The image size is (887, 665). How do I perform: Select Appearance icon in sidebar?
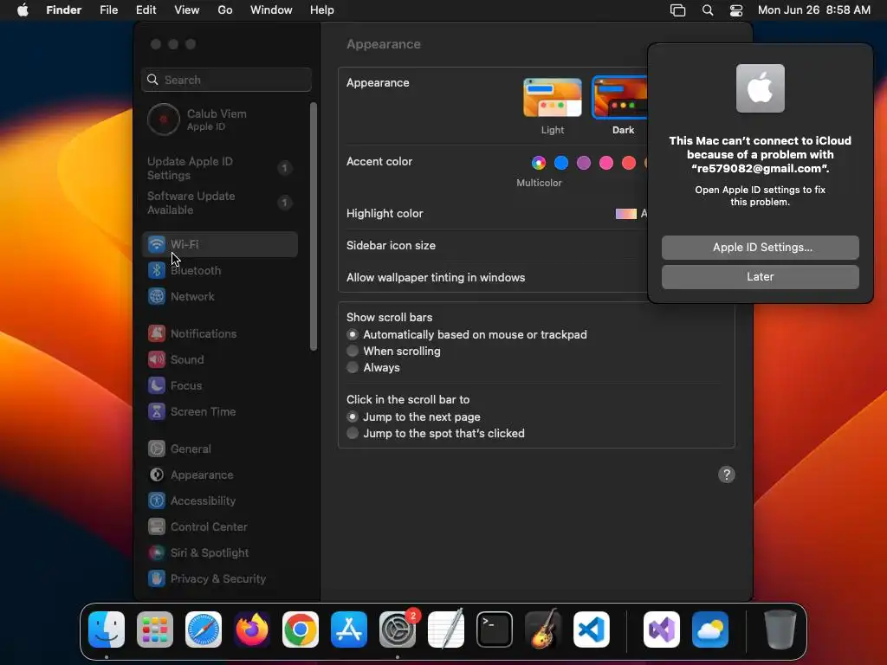coord(157,475)
